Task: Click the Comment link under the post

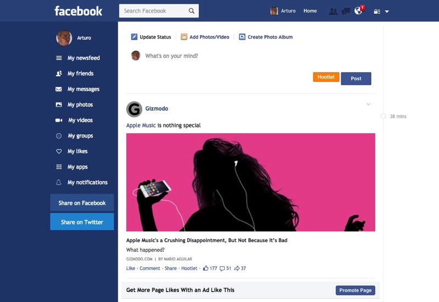Action: (x=150, y=268)
